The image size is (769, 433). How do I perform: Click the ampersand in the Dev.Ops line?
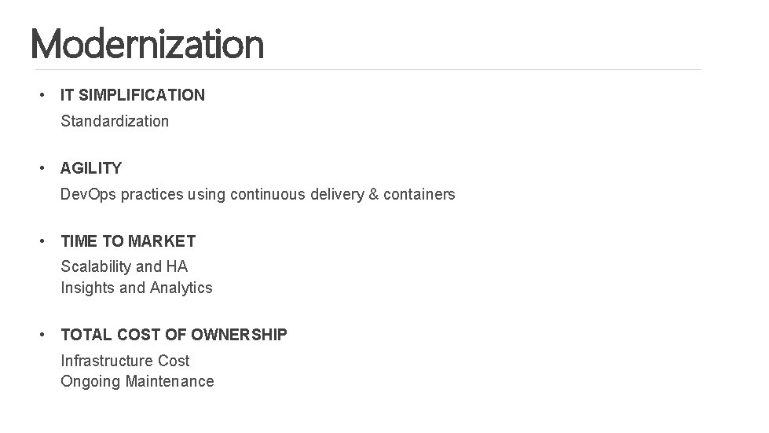pos(372,194)
